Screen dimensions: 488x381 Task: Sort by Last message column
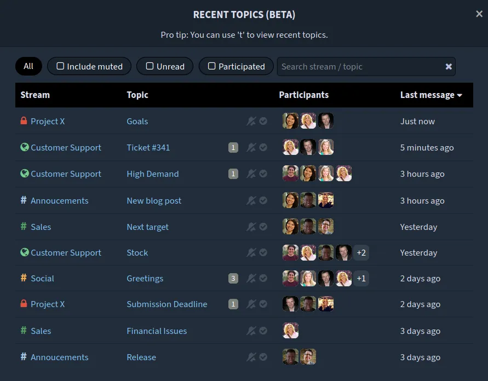(430, 95)
